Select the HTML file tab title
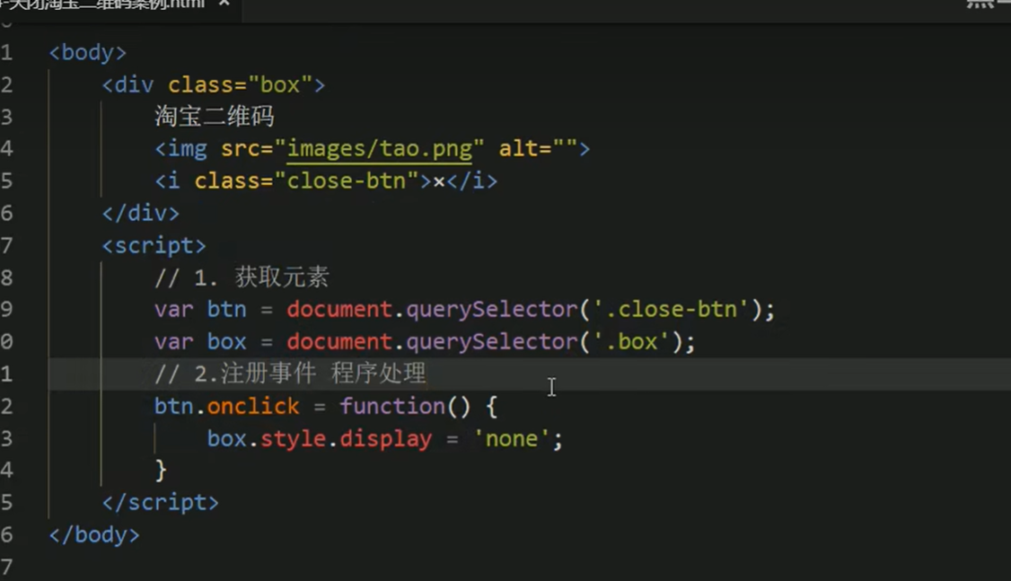Viewport: 1011px width, 581px height. coord(102,4)
